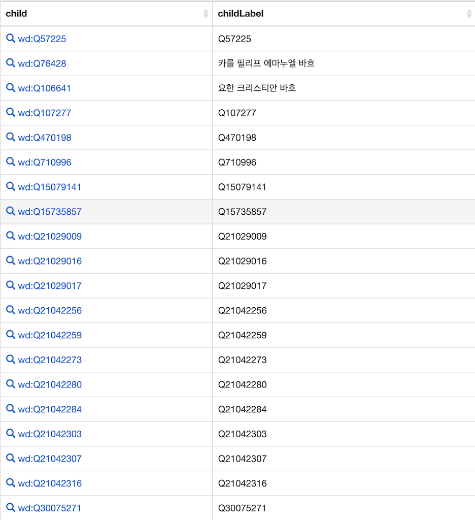Select the 요한 크리스티안 바흐 label cell
The height and width of the screenshot is (520, 475).
coord(257,88)
